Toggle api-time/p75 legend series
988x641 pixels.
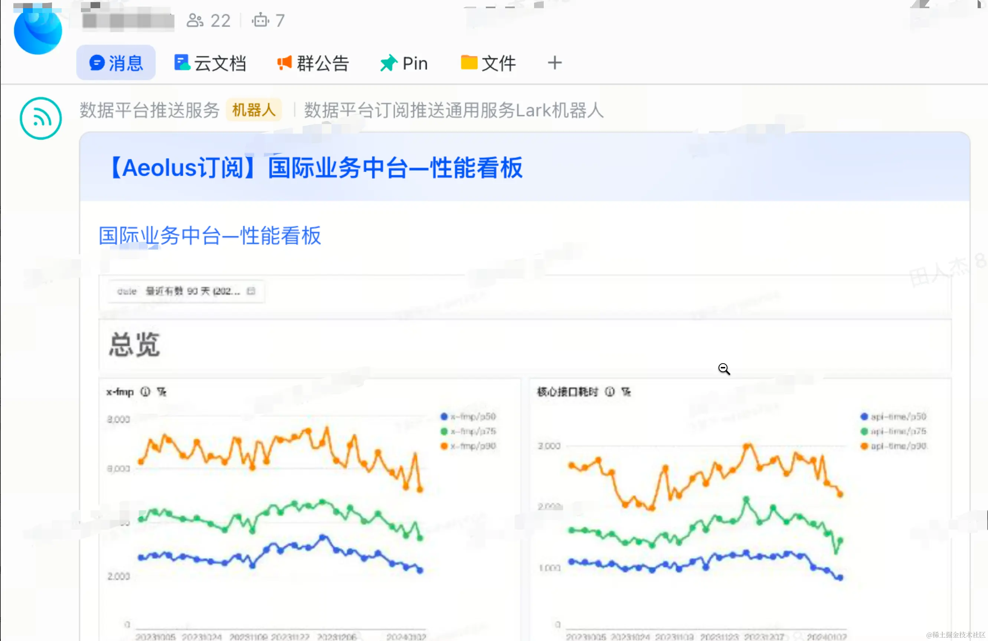click(893, 431)
